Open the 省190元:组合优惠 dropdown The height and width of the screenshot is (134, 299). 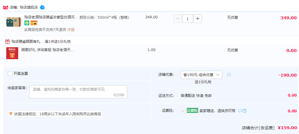click(201, 75)
